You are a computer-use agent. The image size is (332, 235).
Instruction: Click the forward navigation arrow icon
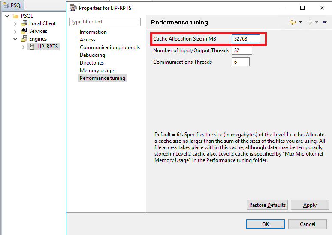pyautogui.click(x=308, y=22)
